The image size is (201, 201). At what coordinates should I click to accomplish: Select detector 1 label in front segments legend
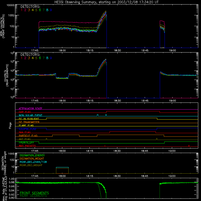22,10
